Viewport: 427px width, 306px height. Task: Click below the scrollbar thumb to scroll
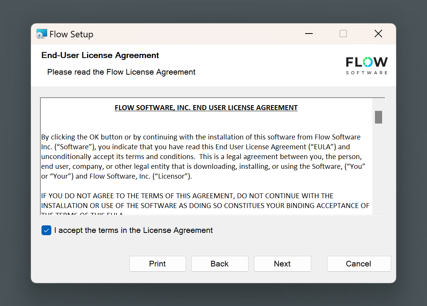[379, 170]
